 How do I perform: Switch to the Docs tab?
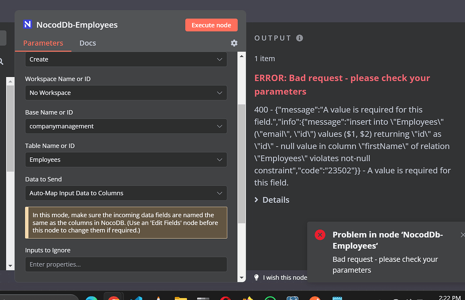(x=87, y=43)
